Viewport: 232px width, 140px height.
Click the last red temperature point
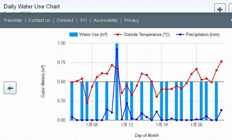[x=221, y=62]
